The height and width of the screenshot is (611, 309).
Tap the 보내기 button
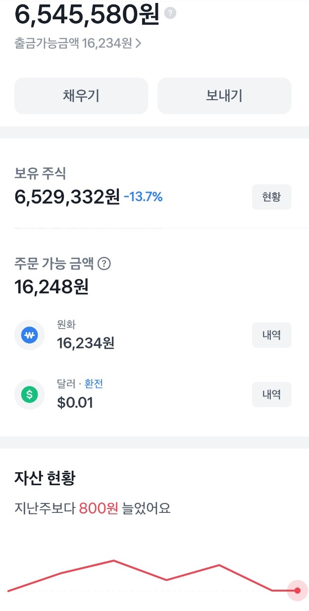tap(224, 96)
